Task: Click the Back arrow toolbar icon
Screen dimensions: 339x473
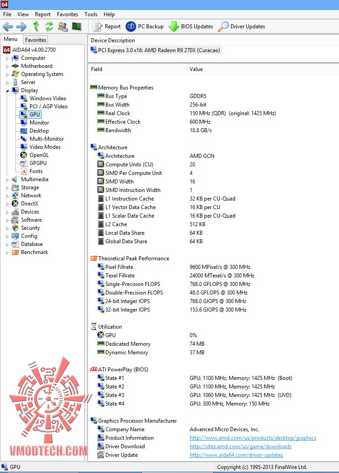Action: [x=8, y=27]
